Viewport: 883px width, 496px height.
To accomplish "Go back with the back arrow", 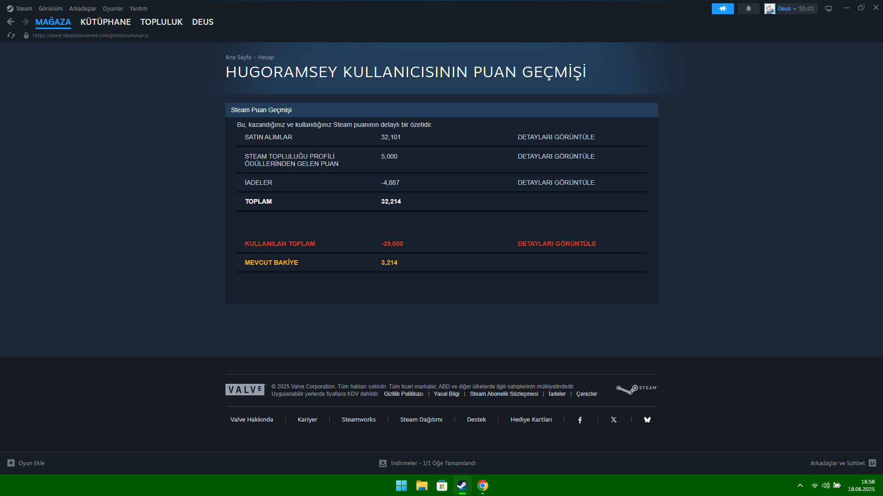I will coord(11,22).
